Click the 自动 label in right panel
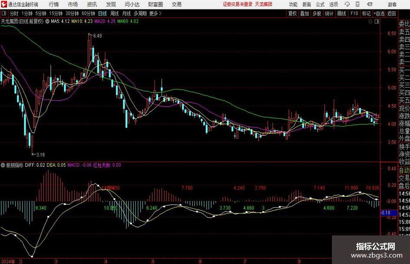This screenshot has width=410, height=264. (x=404, y=170)
